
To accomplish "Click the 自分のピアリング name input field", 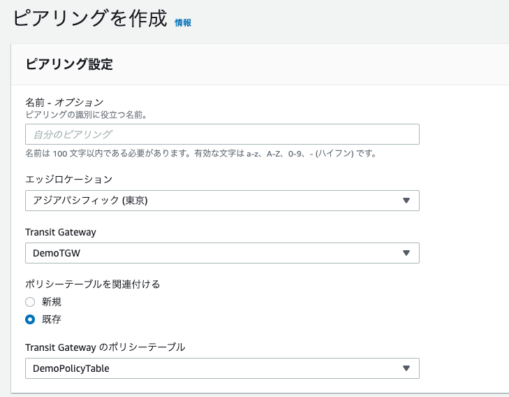I will (222, 134).
